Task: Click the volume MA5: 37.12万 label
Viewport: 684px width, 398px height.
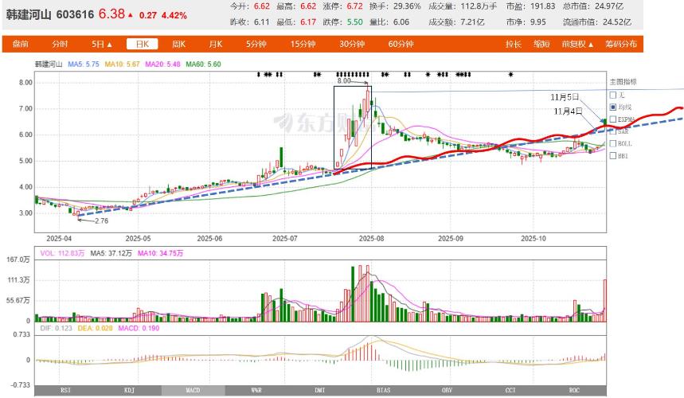Action: pyautogui.click(x=111, y=253)
